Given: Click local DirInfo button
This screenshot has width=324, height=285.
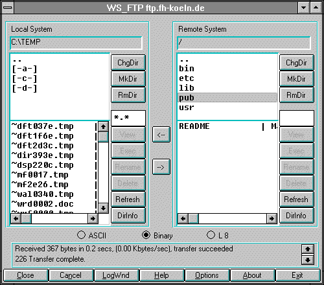Looking at the screenshot, I should click(128, 216).
